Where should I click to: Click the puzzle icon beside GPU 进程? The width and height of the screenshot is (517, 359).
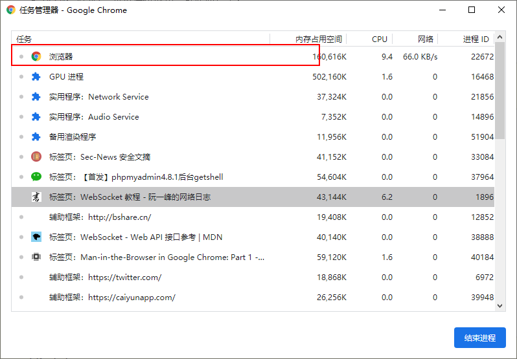pos(36,77)
